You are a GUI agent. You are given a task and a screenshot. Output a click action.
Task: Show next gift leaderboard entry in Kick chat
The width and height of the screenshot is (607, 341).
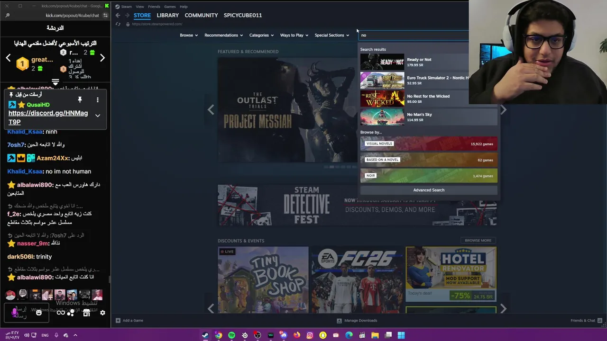(102, 58)
